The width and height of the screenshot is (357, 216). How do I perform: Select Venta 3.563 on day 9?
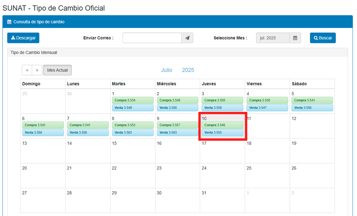[x=178, y=133]
